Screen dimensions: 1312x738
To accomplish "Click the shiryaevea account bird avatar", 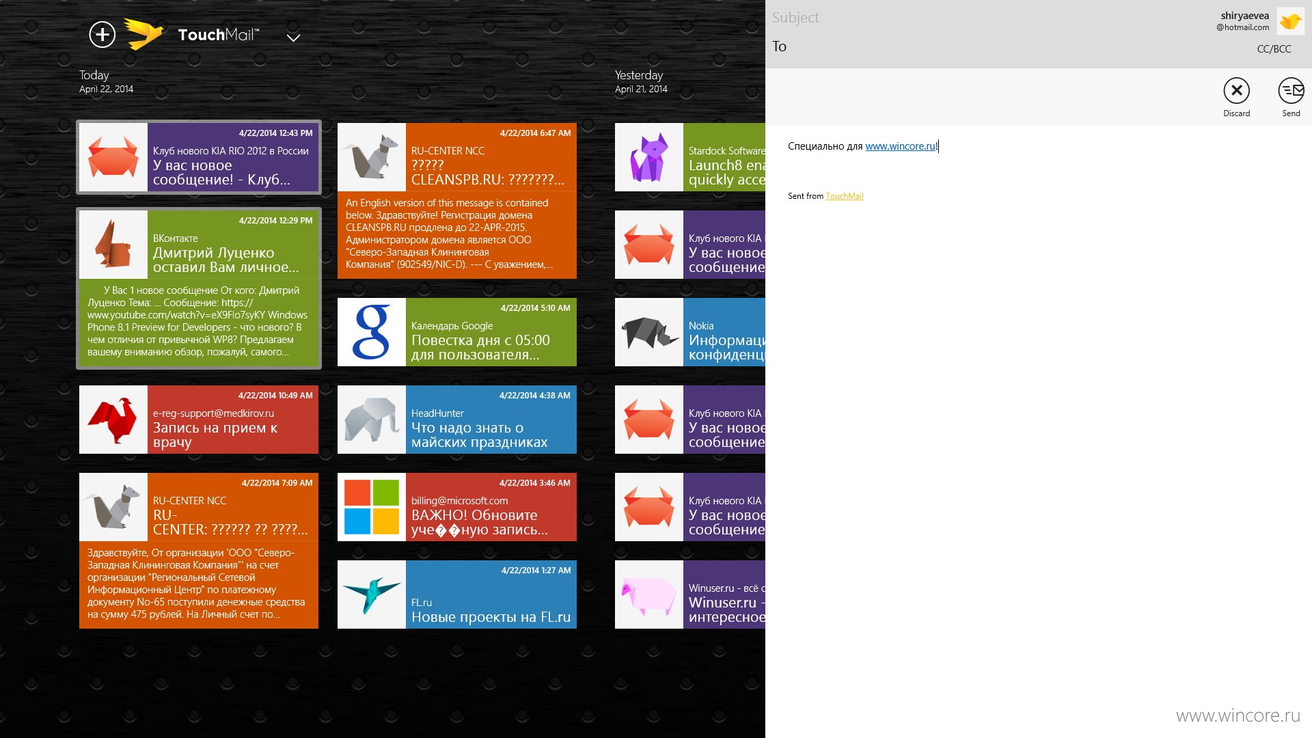I will pos(1290,22).
